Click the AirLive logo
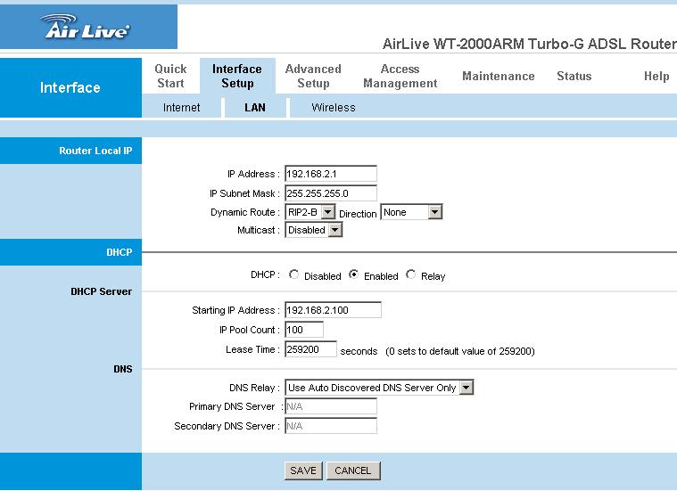 85,27
